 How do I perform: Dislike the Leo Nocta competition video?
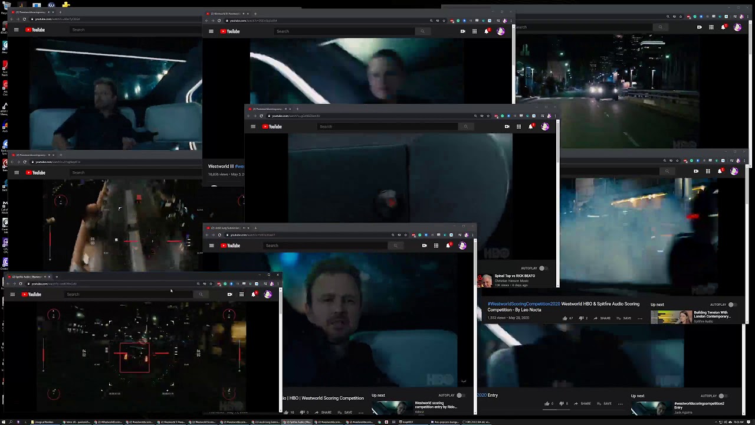point(580,318)
